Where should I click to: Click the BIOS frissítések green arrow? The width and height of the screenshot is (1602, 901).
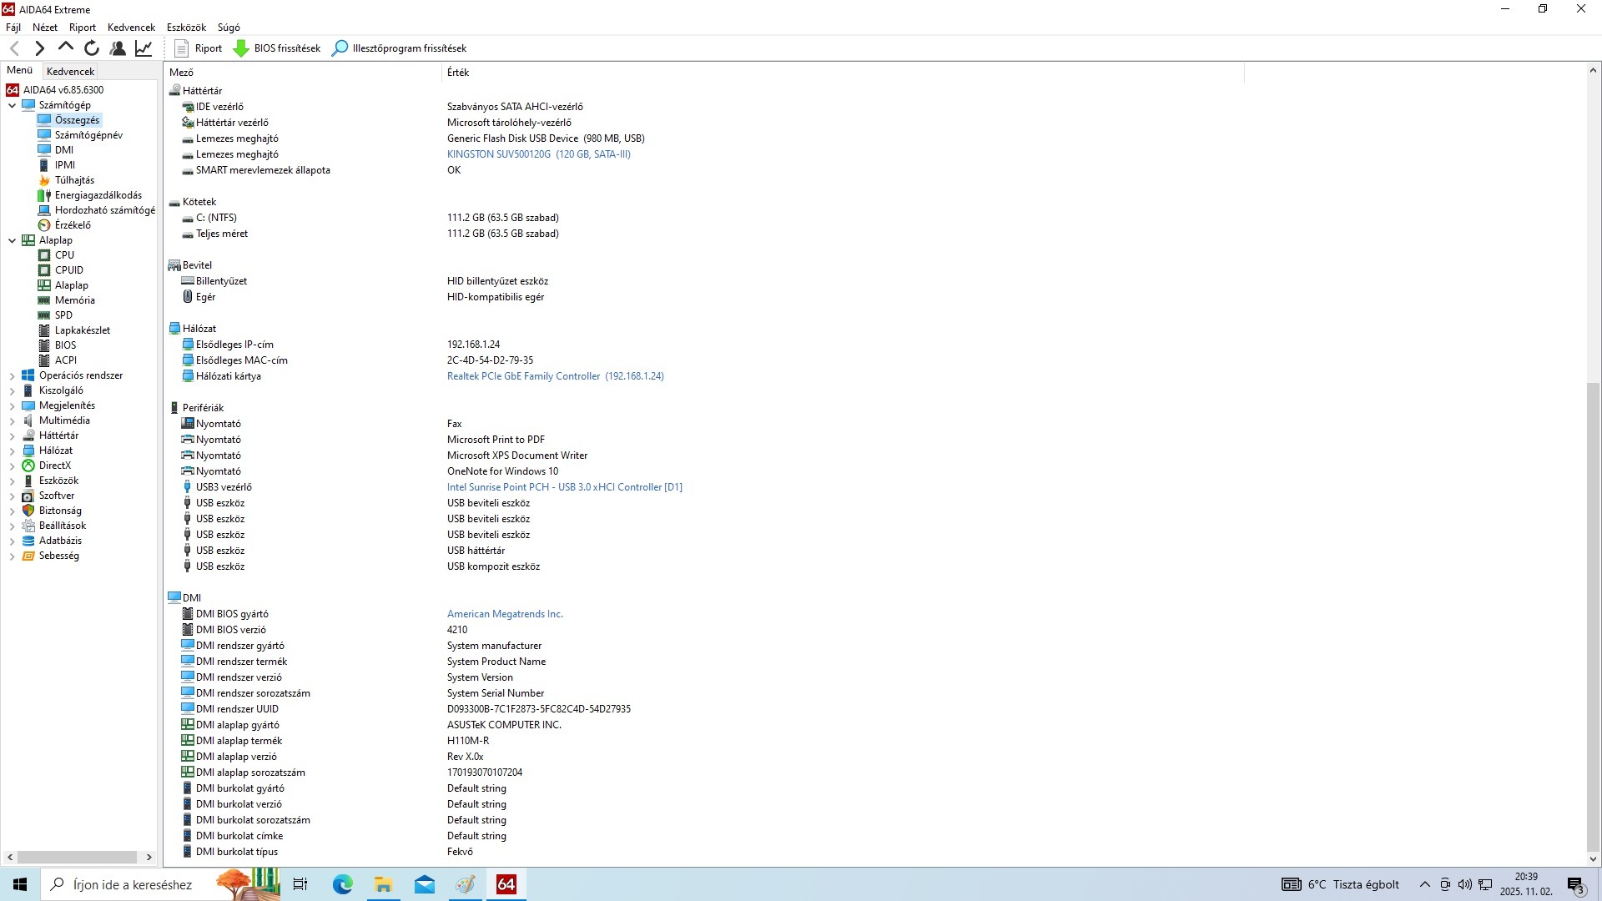[x=241, y=48]
